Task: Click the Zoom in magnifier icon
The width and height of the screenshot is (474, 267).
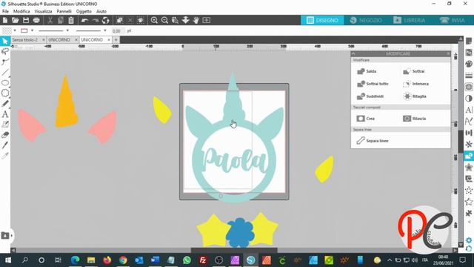Action: pyautogui.click(x=154, y=20)
